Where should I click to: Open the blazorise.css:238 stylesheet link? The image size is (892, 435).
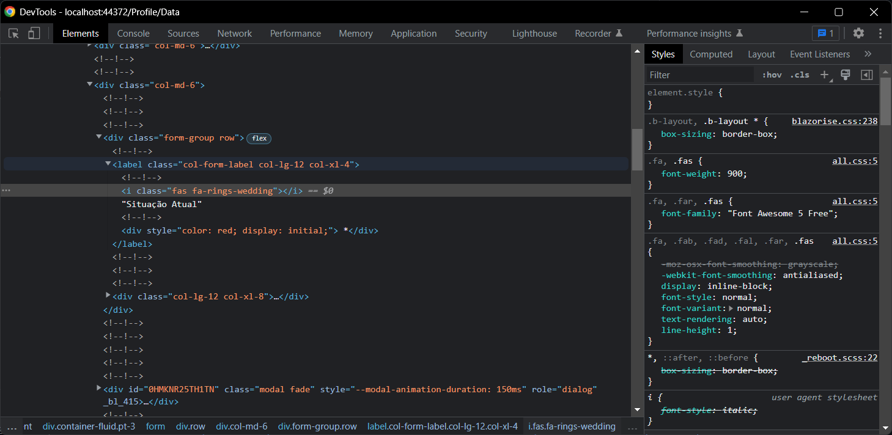click(834, 120)
